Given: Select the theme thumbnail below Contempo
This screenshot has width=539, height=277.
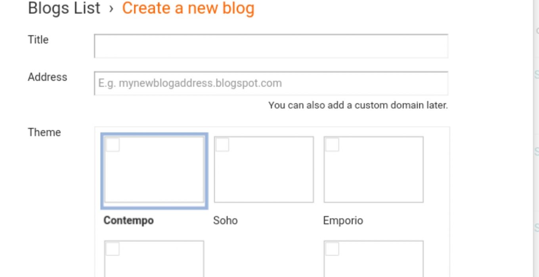Looking at the screenshot, I should point(154,259).
